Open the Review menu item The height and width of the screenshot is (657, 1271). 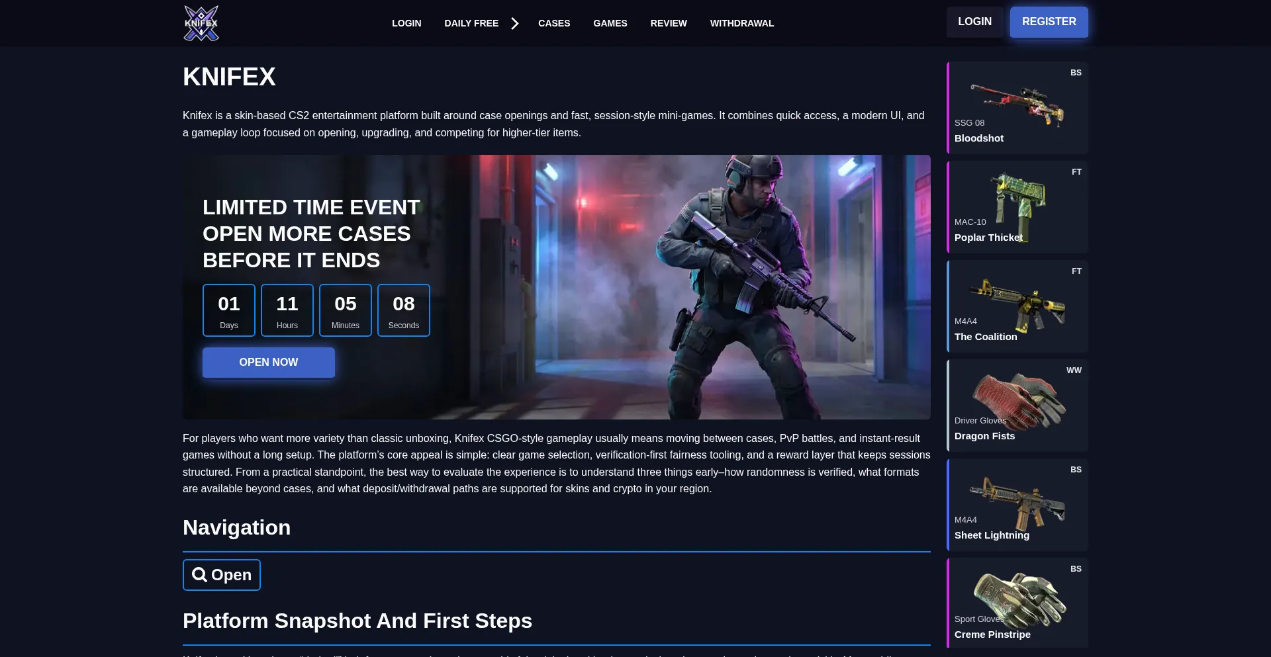pos(669,23)
